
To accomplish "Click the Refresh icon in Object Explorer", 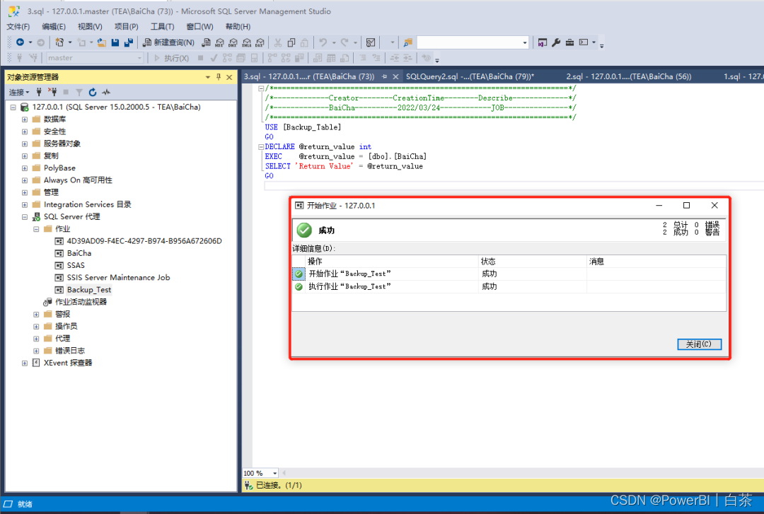I will [93, 92].
